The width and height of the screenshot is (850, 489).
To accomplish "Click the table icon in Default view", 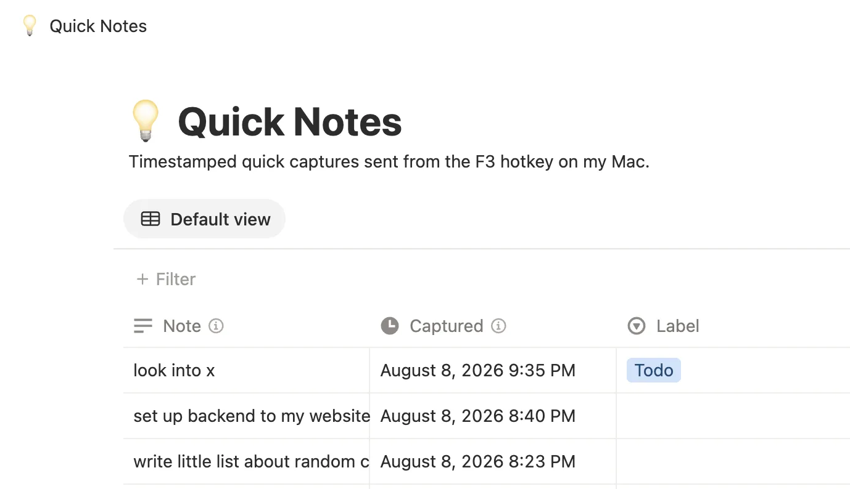I will [151, 219].
